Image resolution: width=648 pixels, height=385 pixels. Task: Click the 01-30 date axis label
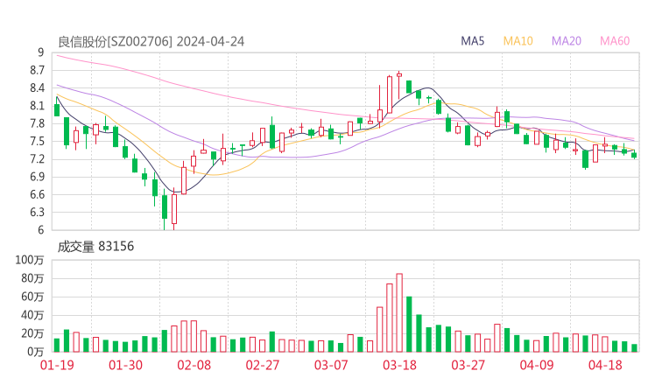point(125,365)
